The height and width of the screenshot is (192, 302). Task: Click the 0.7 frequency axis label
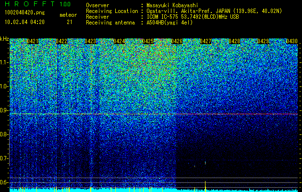pos(4,158)
